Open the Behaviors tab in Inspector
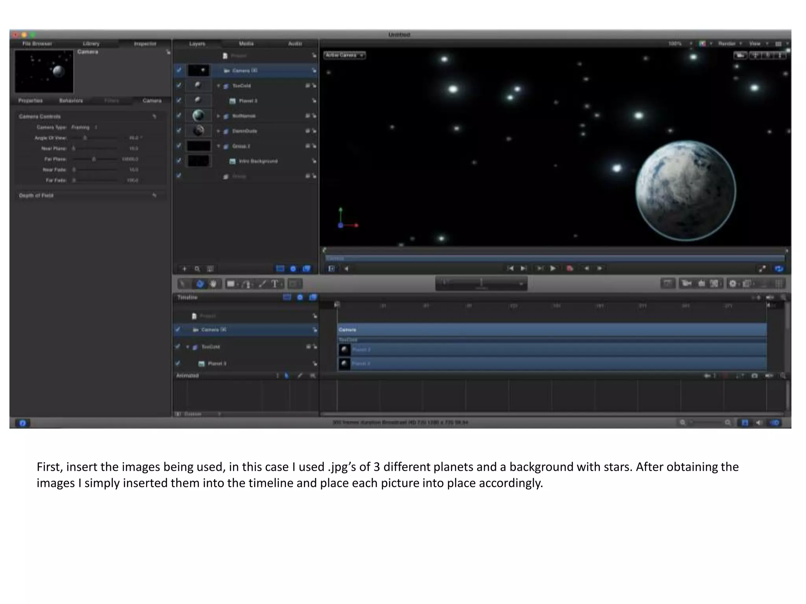Image resolution: width=806 pixels, height=604 pixels. click(x=71, y=101)
